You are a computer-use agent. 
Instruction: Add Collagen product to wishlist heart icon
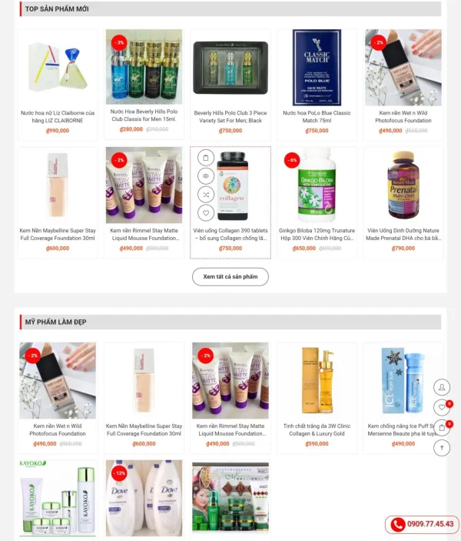point(206,213)
